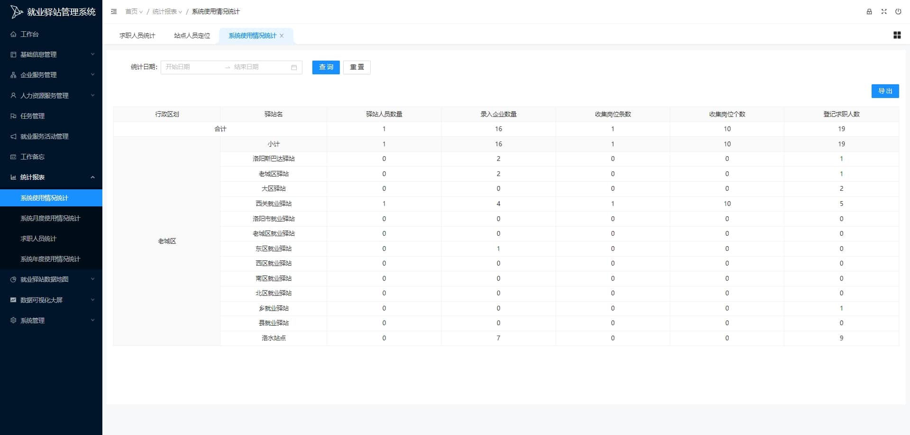Click the 就业驿站数据地图 pie icon
The image size is (910, 435).
(13, 279)
